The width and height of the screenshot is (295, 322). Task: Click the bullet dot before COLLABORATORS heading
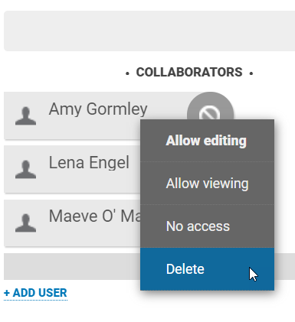pyautogui.click(x=127, y=73)
